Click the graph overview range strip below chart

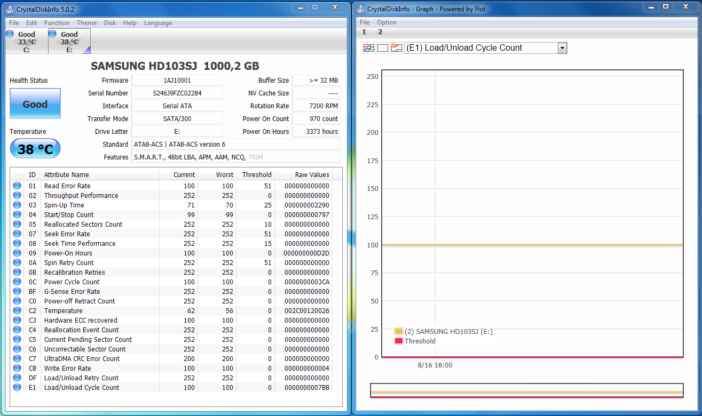527,390
